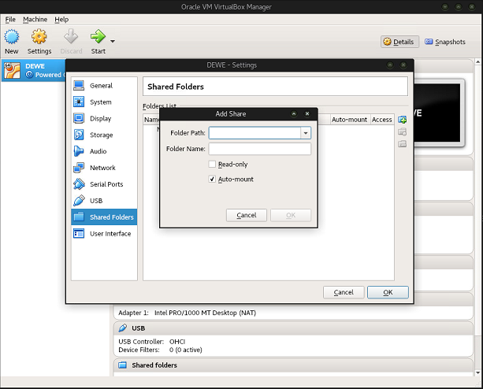Image resolution: width=483 pixels, height=389 pixels.
Task: Cancel the Add Share dialog
Action: tap(247, 215)
